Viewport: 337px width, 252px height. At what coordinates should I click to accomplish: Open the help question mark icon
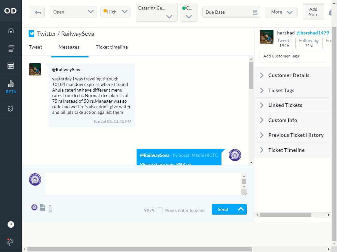pos(11,224)
